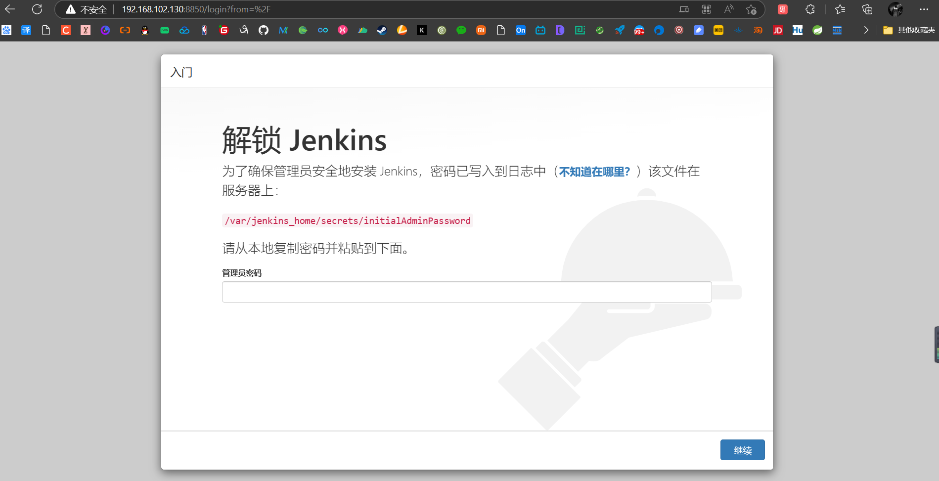This screenshot has height=481, width=939.
Task: Open the NBA logo bookmark
Action: 204,30
